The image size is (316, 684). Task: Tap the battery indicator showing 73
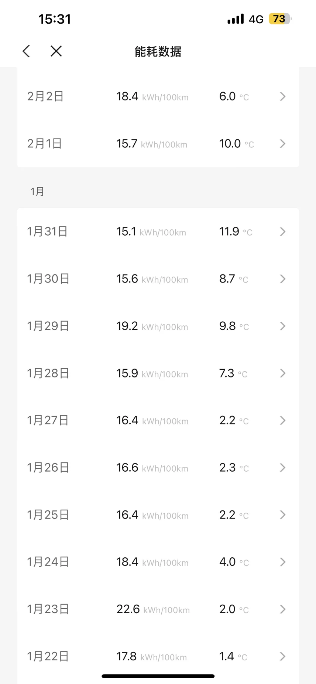(280, 19)
